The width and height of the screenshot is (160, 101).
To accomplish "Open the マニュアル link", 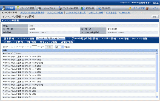I will 154,8.
